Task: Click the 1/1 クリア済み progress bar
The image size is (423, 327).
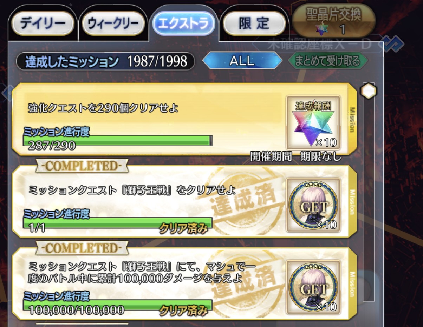Action: tap(118, 223)
